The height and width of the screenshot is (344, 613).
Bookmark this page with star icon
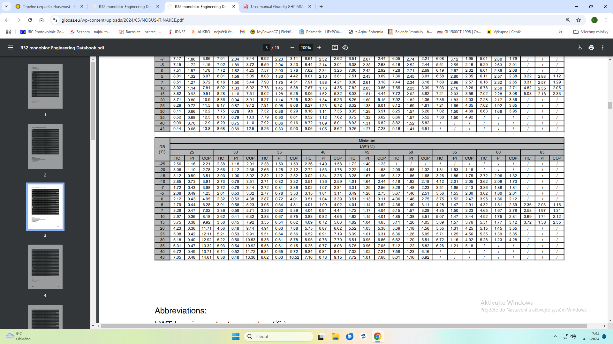point(579,20)
